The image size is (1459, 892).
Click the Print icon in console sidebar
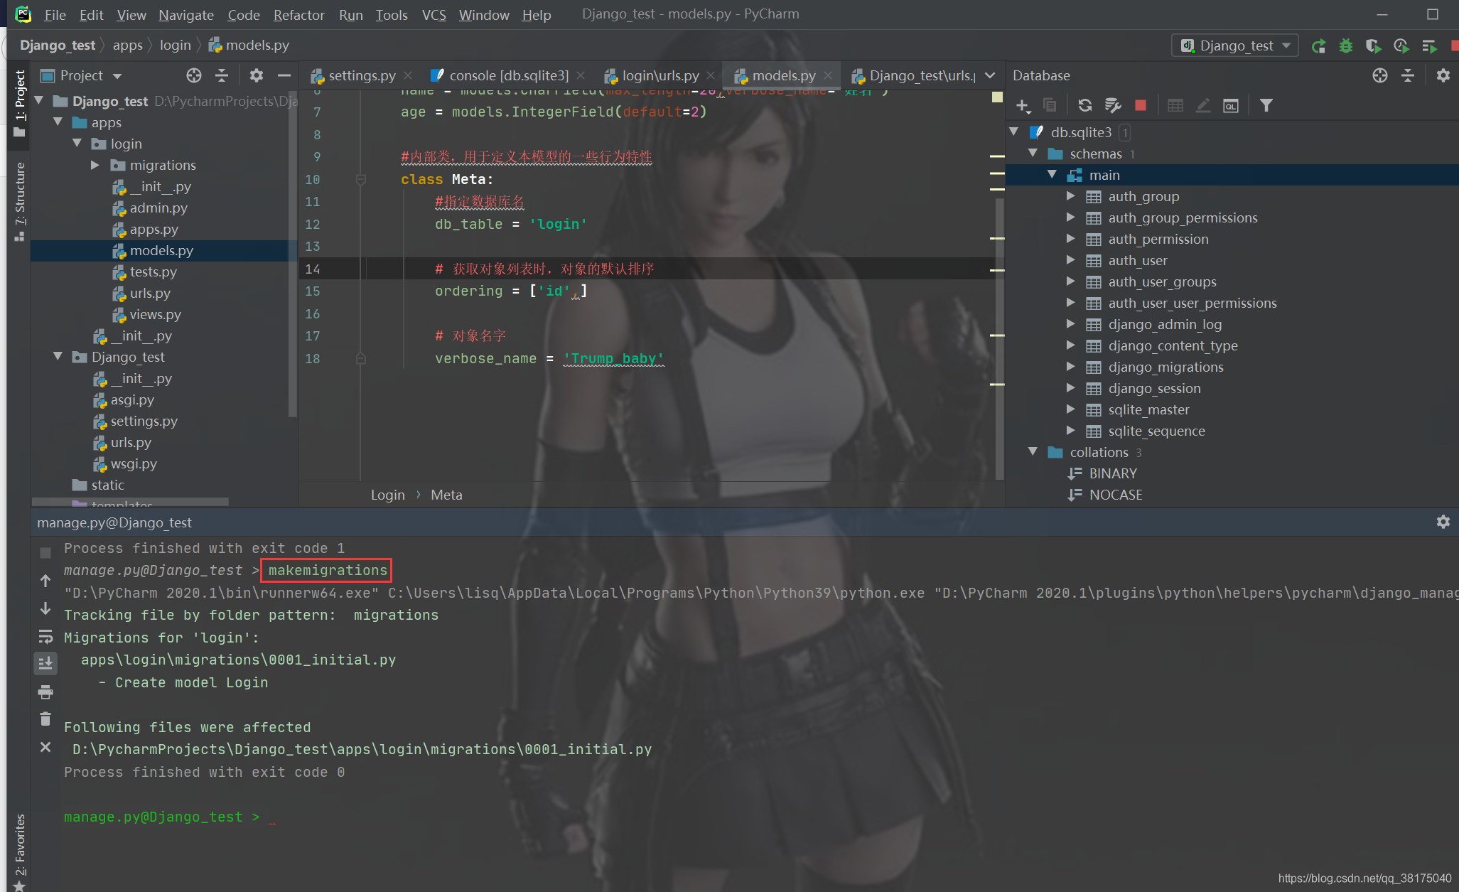pyautogui.click(x=45, y=692)
